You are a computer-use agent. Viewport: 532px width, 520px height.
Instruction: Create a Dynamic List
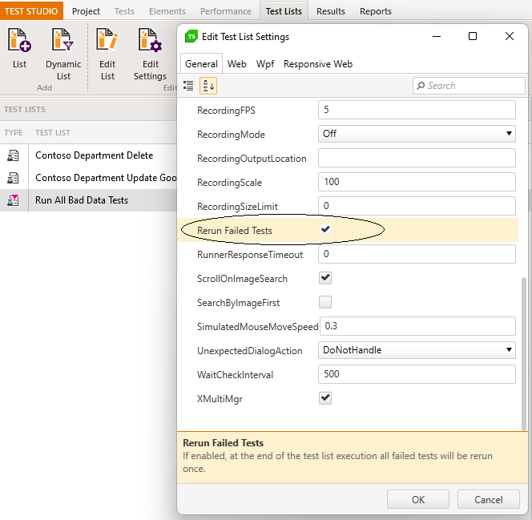(63, 53)
